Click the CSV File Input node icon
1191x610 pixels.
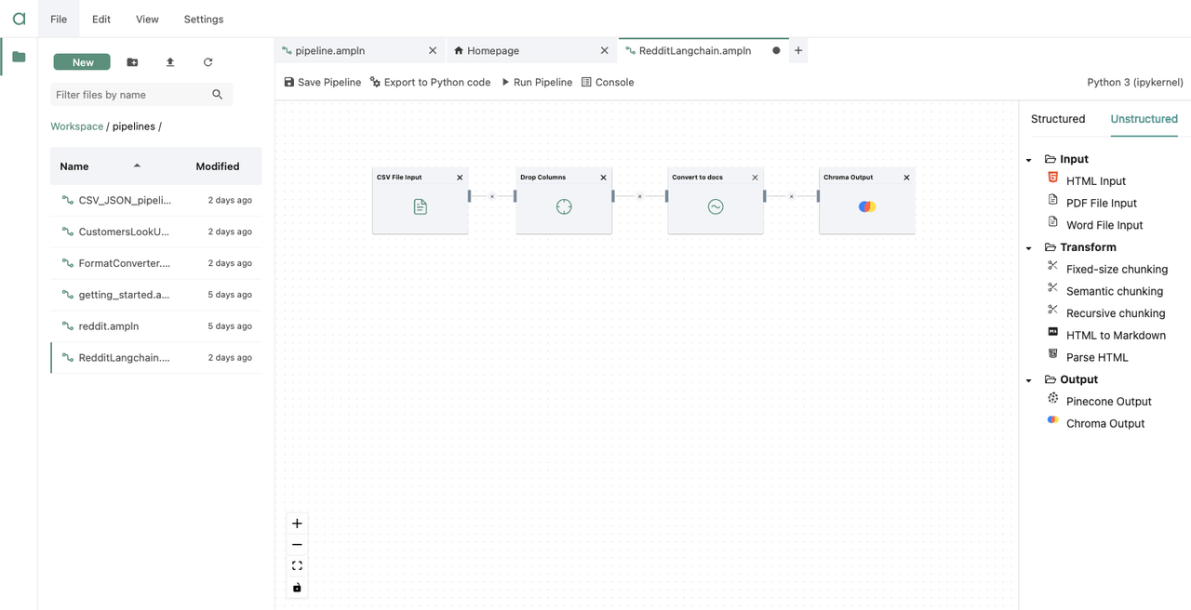(421, 207)
